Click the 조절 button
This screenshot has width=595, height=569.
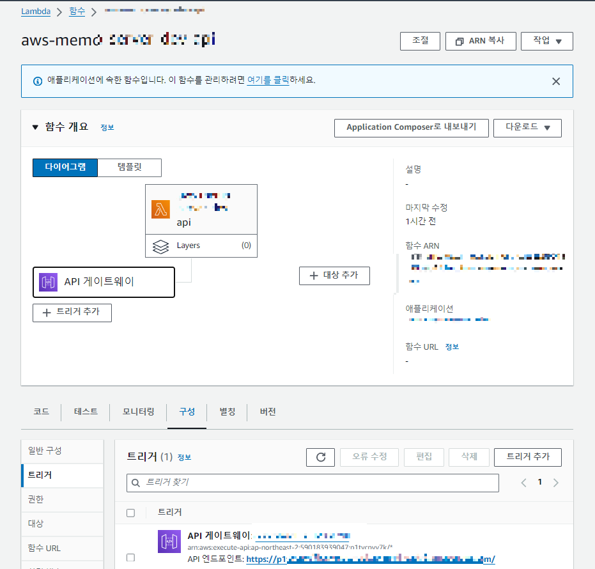pyautogui.click(x=420, y=41)
